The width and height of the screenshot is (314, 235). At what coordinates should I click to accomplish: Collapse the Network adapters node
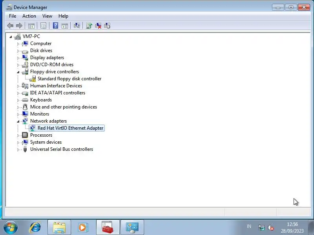(x=18, y=121)
